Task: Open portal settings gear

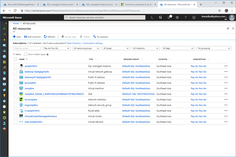Action: click(x=177, y=18)
